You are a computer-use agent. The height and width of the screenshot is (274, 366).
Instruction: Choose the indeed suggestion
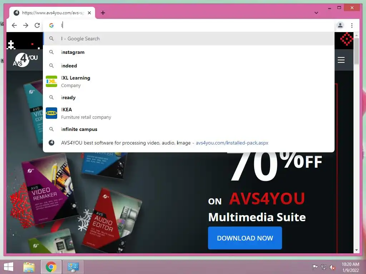(189, 66)
